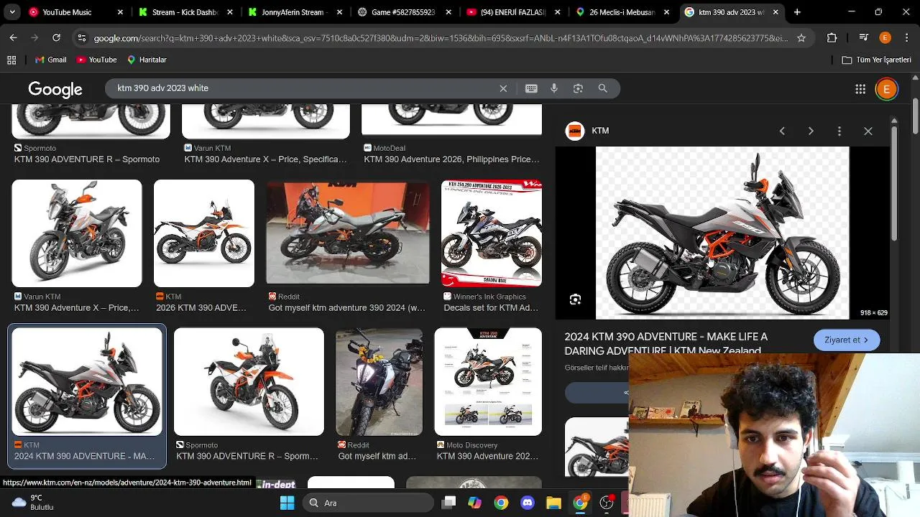The width and height of the screenshot is (920, 517).
Task: Open Chrome profile E avatar
Action: [x=885, y=38]
